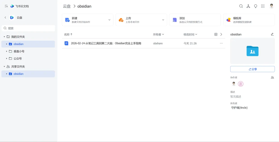Click the obsidian title in the details panel

[x=236, y=35]
